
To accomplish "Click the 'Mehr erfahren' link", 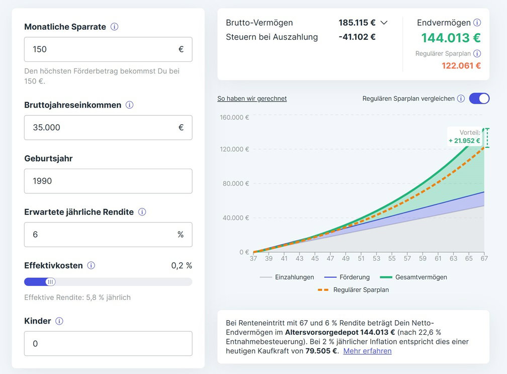I will coord(367,351).
